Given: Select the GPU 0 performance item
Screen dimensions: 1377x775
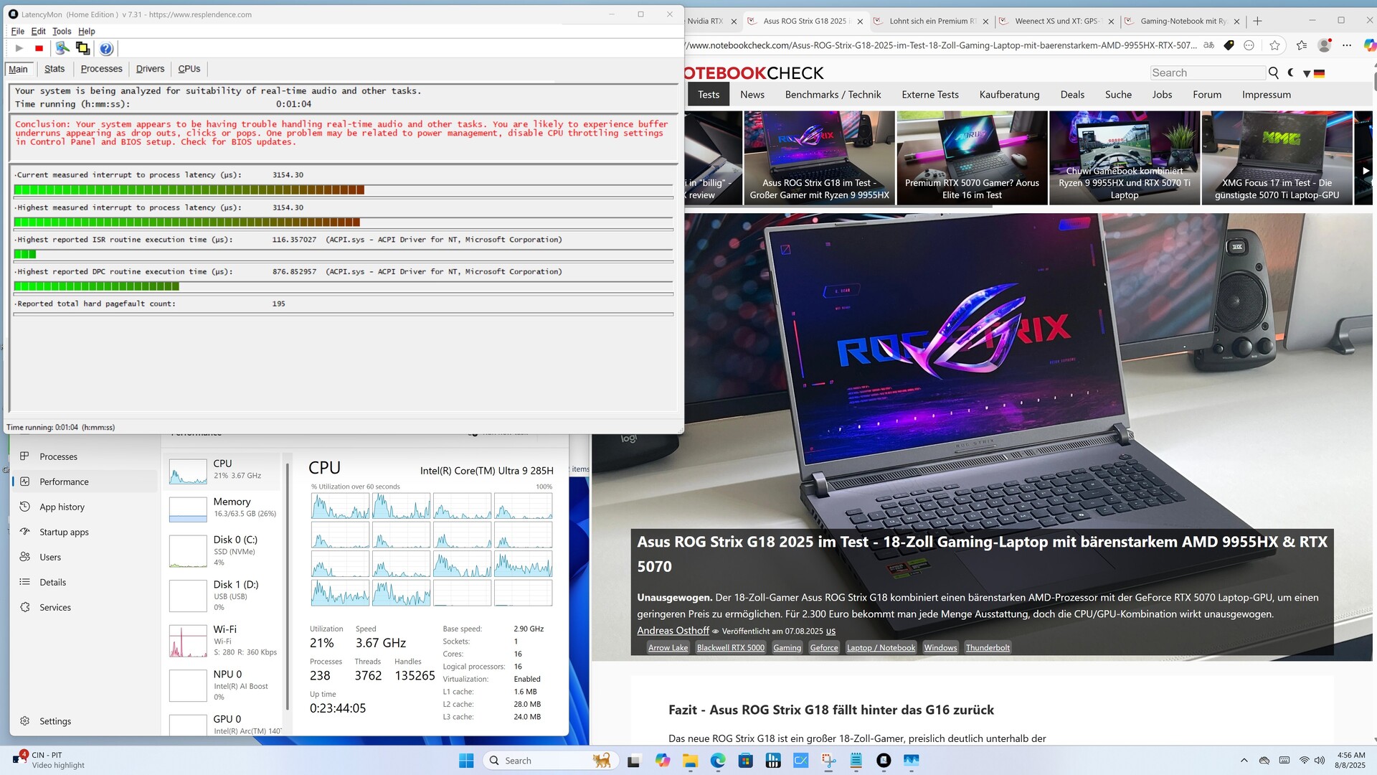Looking at the screenshot, I should [x=223, y=724].
